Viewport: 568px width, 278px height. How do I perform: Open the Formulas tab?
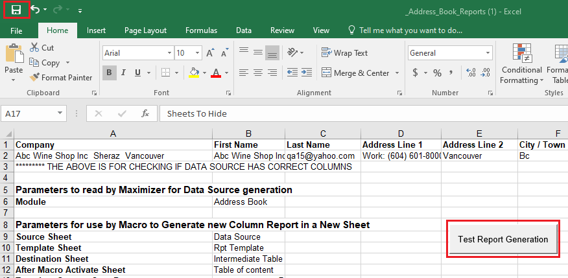pyautogui.click(x=201, y=30)
